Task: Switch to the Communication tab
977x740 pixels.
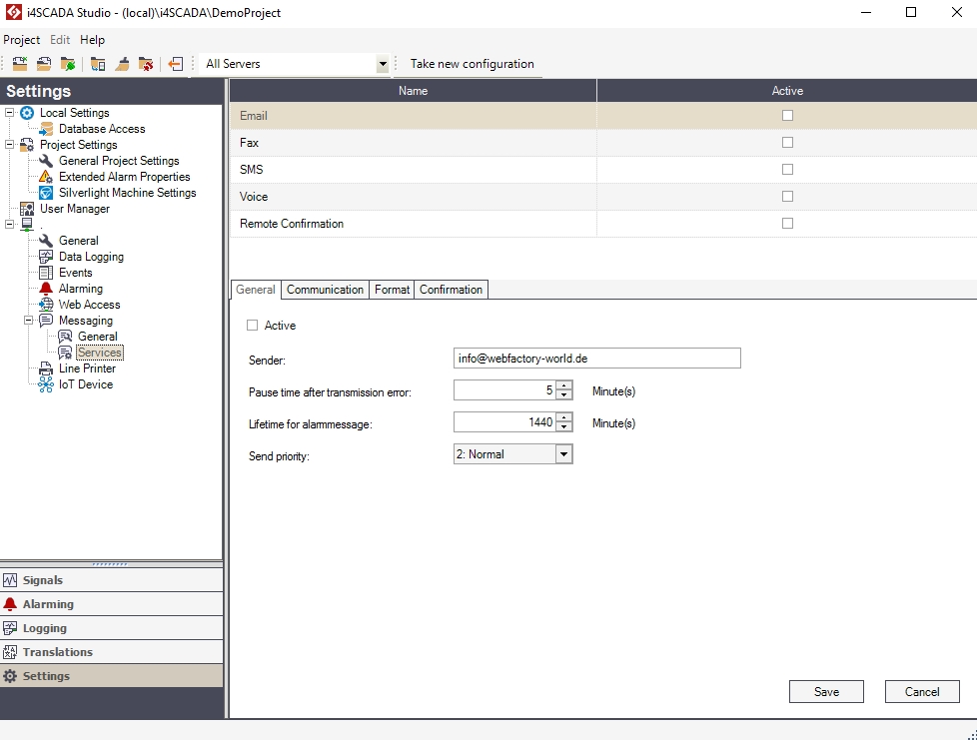Action: [x=325, y=290]
